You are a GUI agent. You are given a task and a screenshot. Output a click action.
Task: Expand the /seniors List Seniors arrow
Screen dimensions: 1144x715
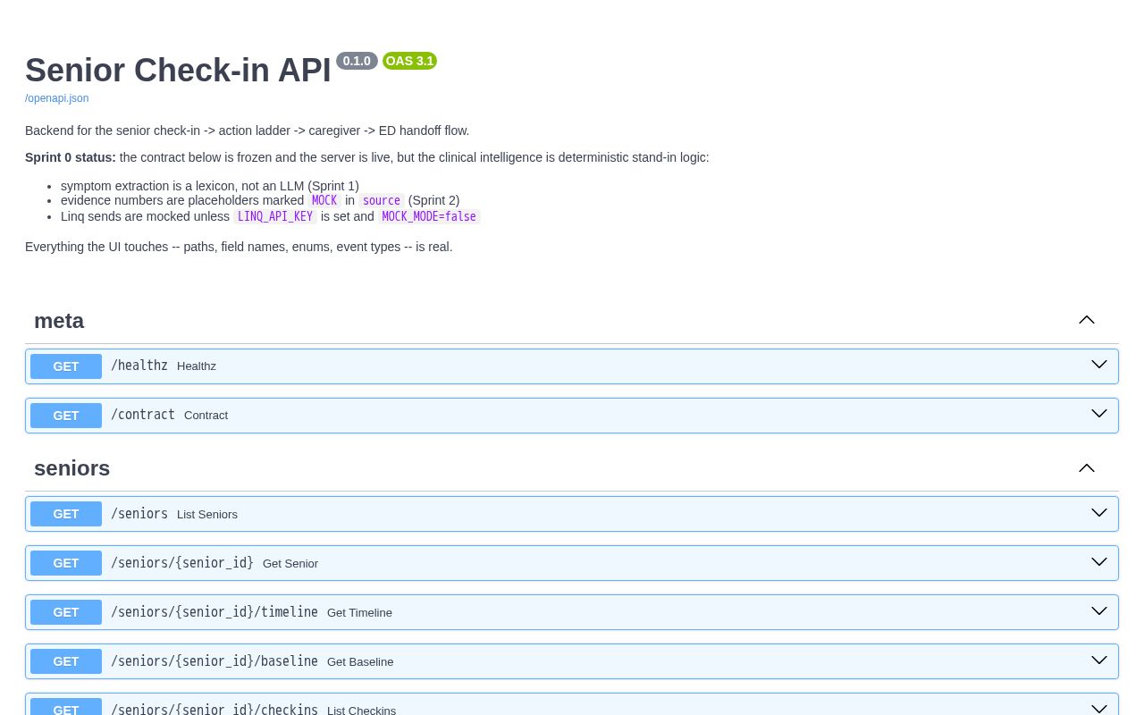1099,513
